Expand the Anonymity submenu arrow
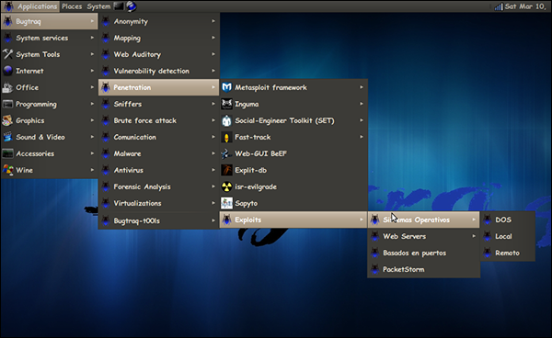The width and height of the screenshot is (552, 338). [213, 21]
